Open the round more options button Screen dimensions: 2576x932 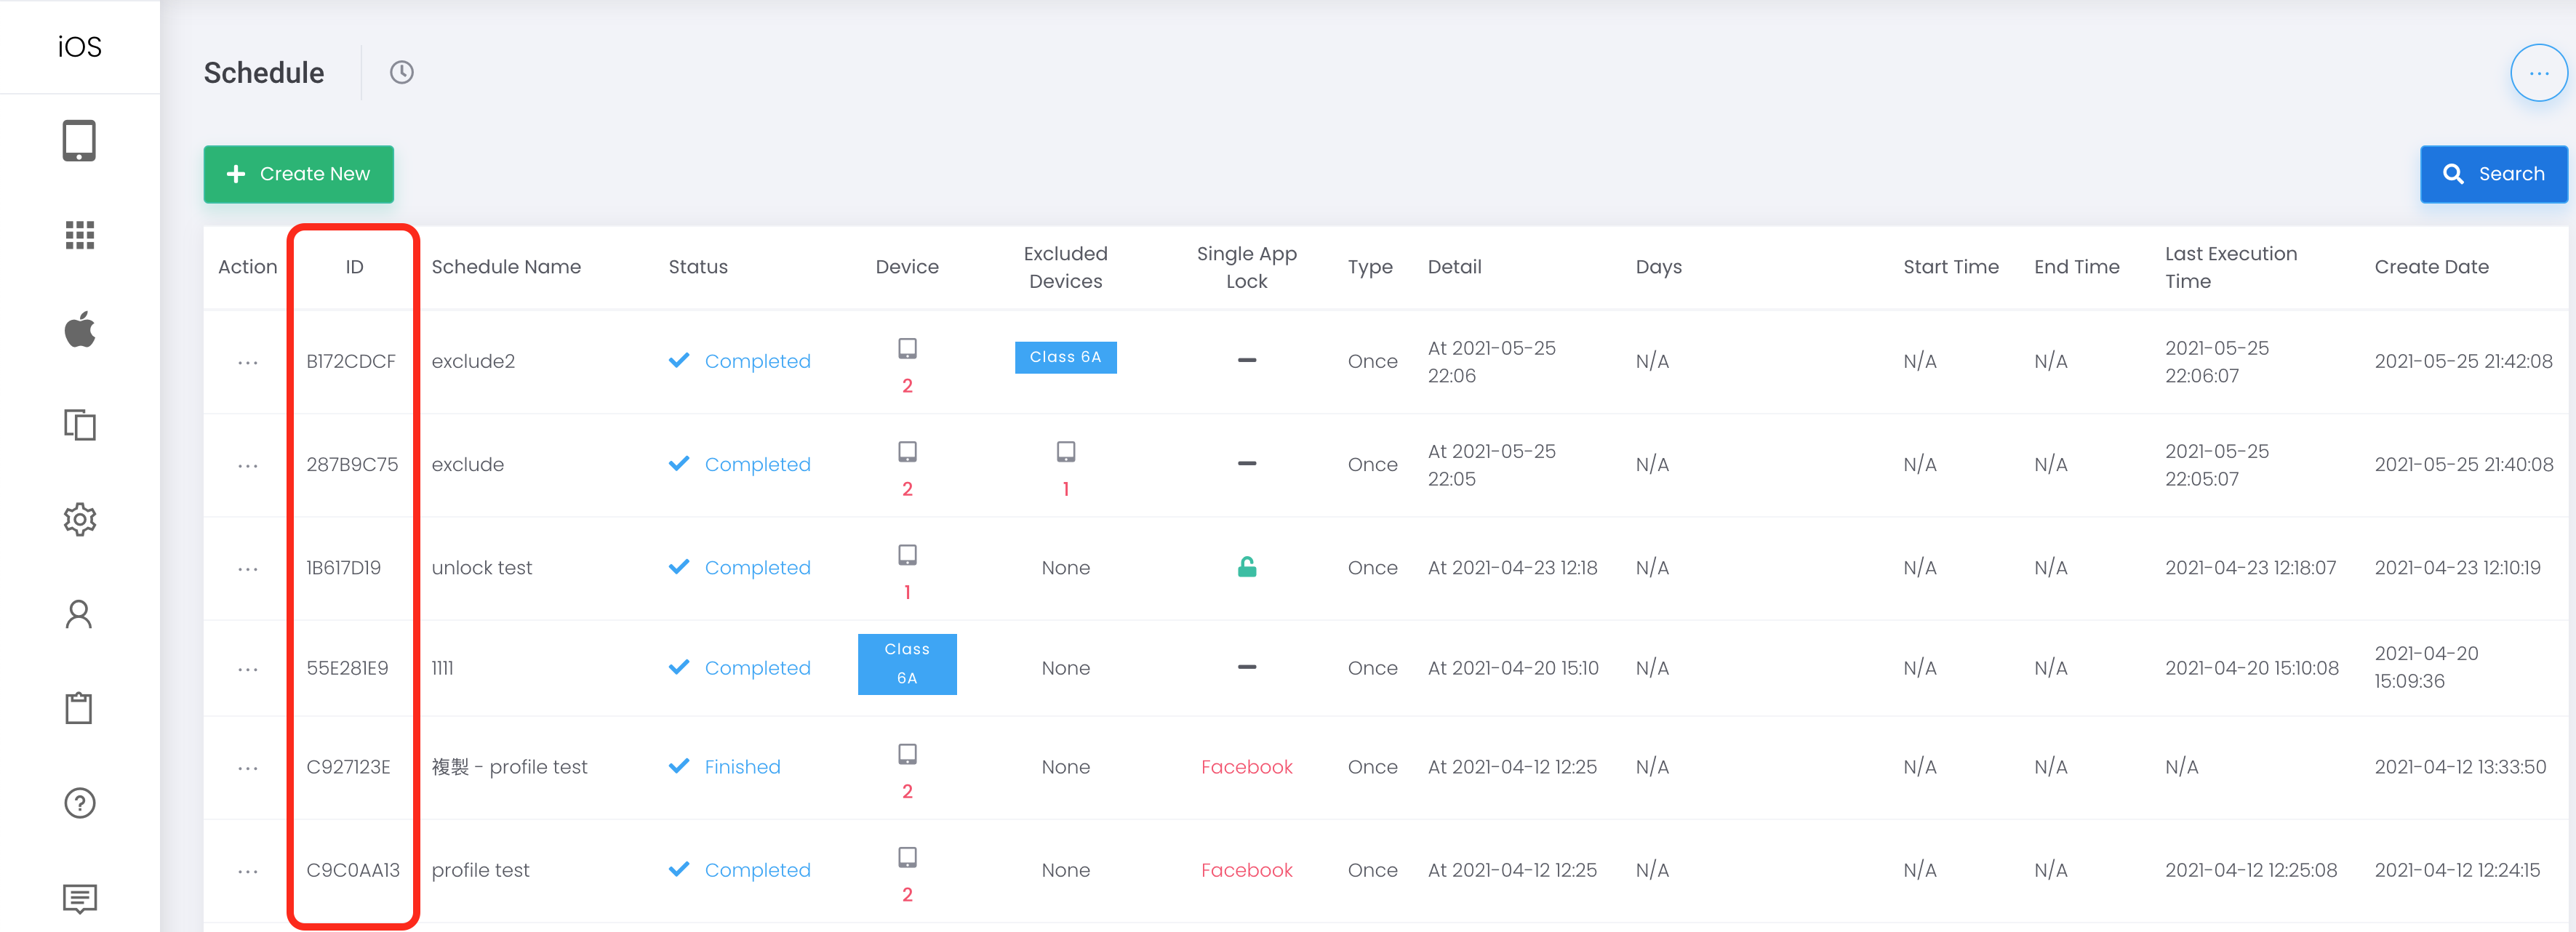point(2538,73)
